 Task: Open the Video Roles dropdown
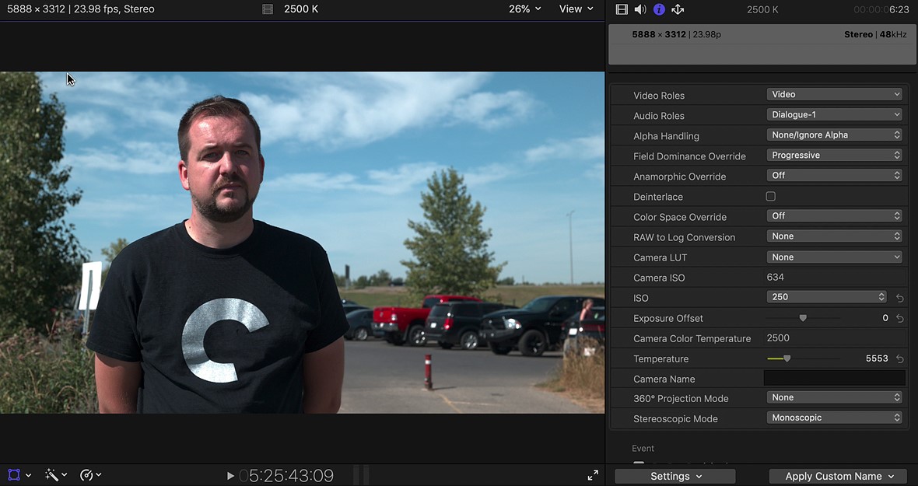pos(834,95)
